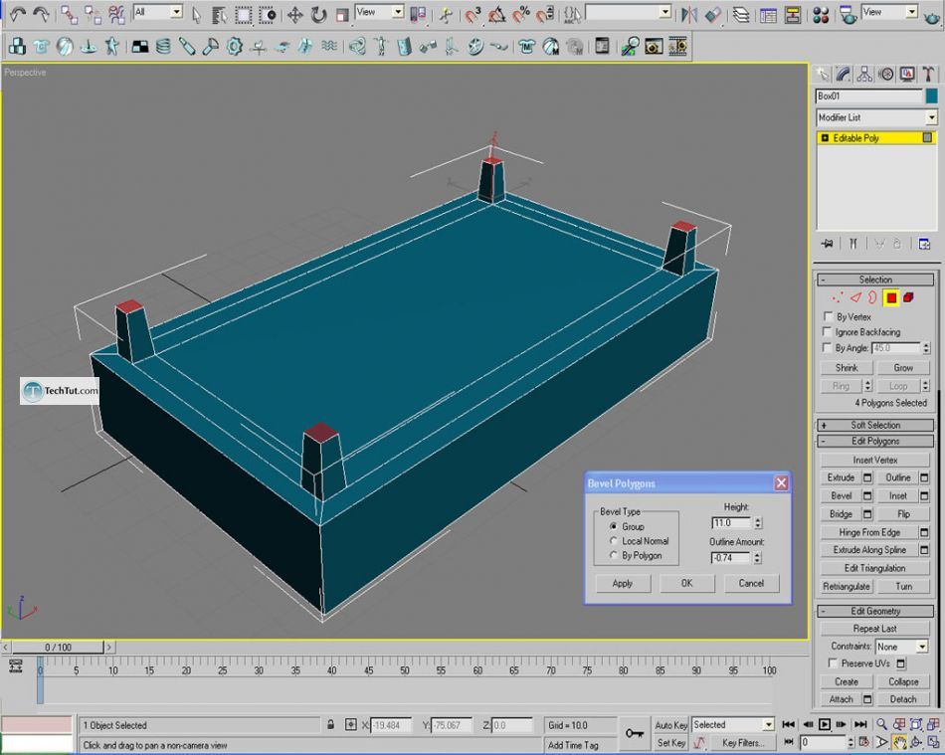Click the time slider 0 / 100 handle
This screenshot has height=755, width=945.
tap(58, 648)
